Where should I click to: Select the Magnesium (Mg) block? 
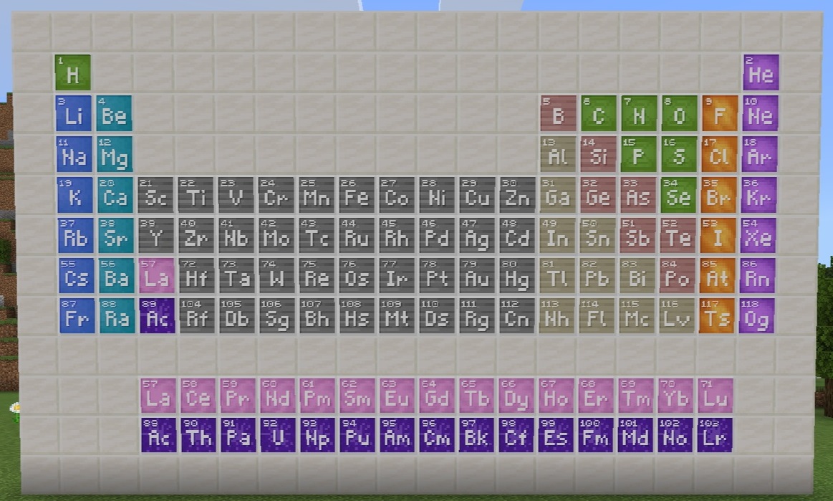click(x=115, y=154)
